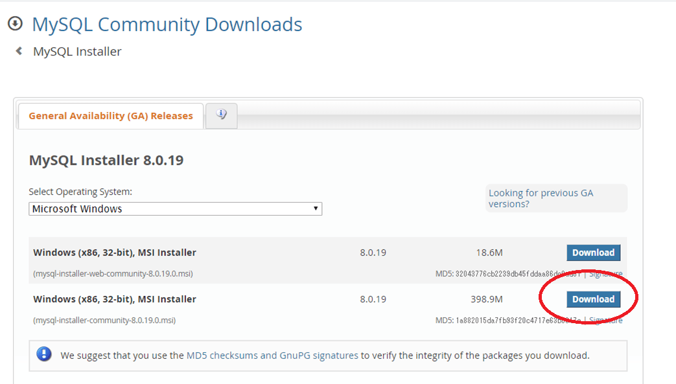Click the Select Operating System label
676x384 pixels.
[80, 192]
